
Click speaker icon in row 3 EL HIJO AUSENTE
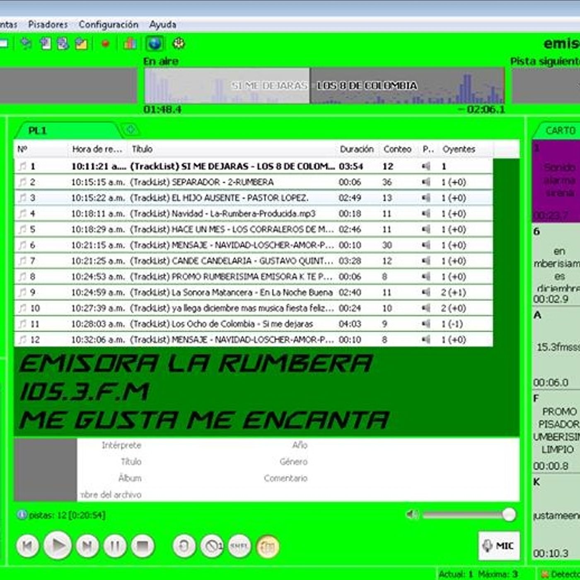[x=426, y=198]
